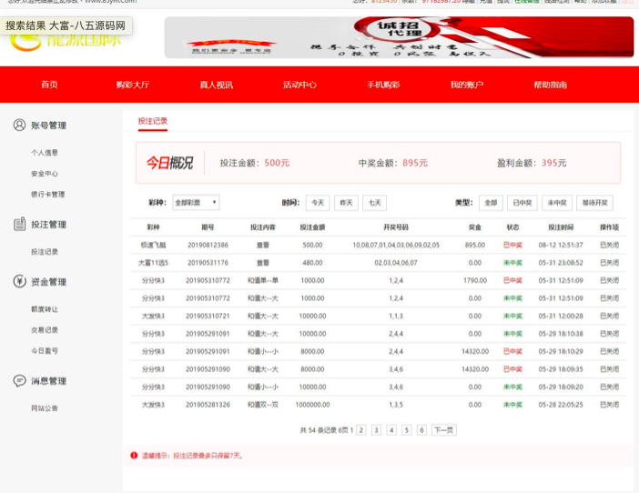Filter type by 已中奖
639x493 pixels.
click(x=522, y=203)
